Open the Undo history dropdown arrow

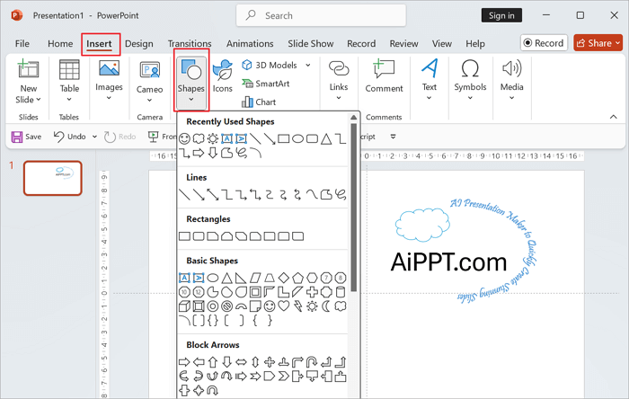94,137
